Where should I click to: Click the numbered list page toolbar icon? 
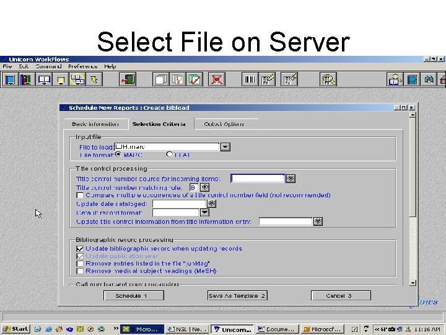coord(178,79)
